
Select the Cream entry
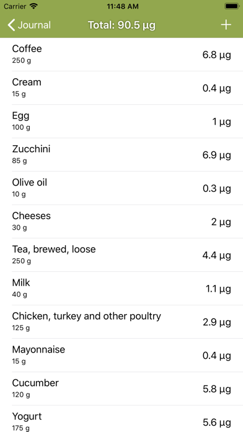(122, 88)
